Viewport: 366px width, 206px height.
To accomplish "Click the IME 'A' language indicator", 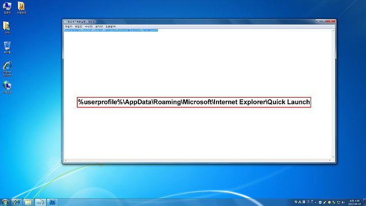I will (300, 202).
